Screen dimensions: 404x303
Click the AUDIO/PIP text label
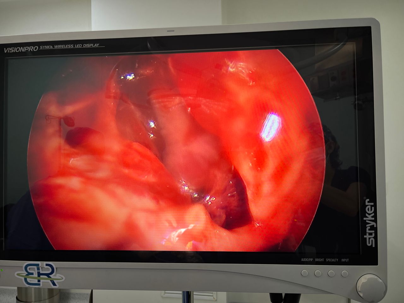307,260
